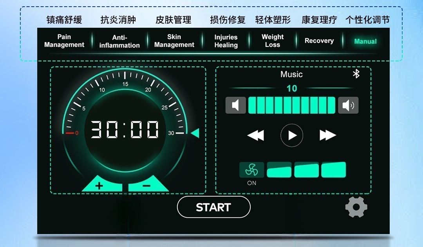Open the Anti-inflammation tab
This screenshot has width=423, height=247.
click(119, 41)
